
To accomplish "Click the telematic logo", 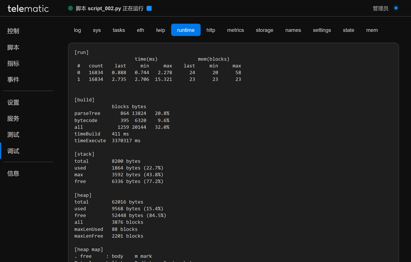I will (28, 8).
